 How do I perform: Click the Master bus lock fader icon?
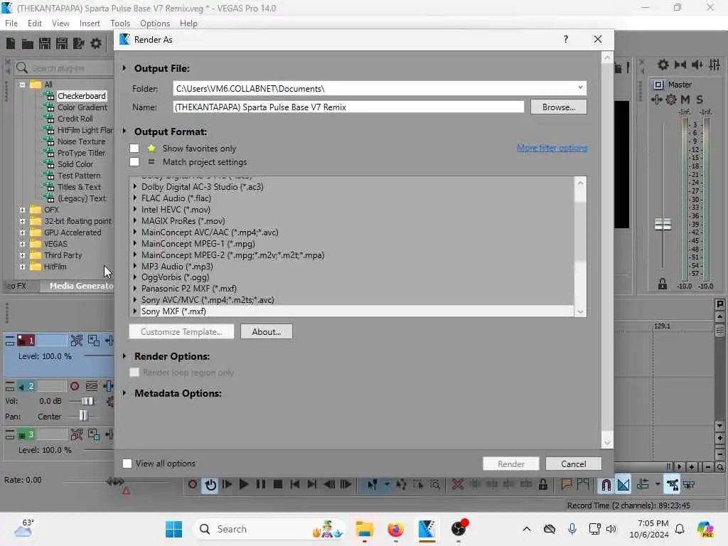[663, 284]
